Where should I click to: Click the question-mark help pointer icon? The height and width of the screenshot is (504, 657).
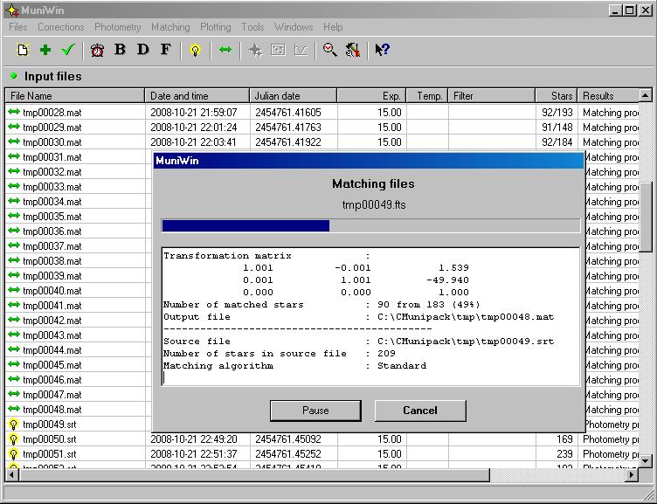tap(382, 50)
